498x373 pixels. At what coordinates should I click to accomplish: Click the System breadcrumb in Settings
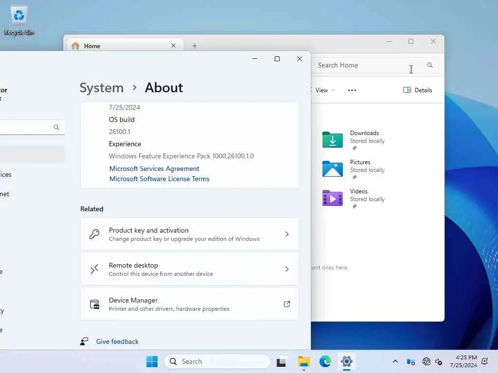point(102,88)
